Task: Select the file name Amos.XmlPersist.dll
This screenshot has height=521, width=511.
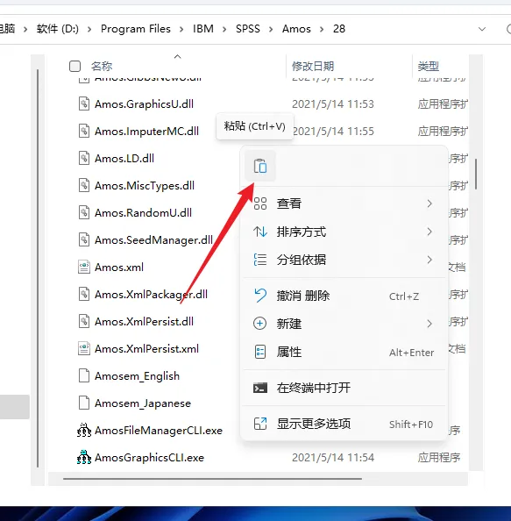Action: pyautogui.click(x=144, y=321)
